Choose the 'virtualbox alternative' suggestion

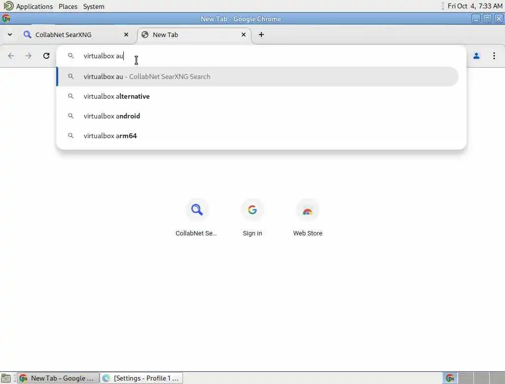click(257, 96)
